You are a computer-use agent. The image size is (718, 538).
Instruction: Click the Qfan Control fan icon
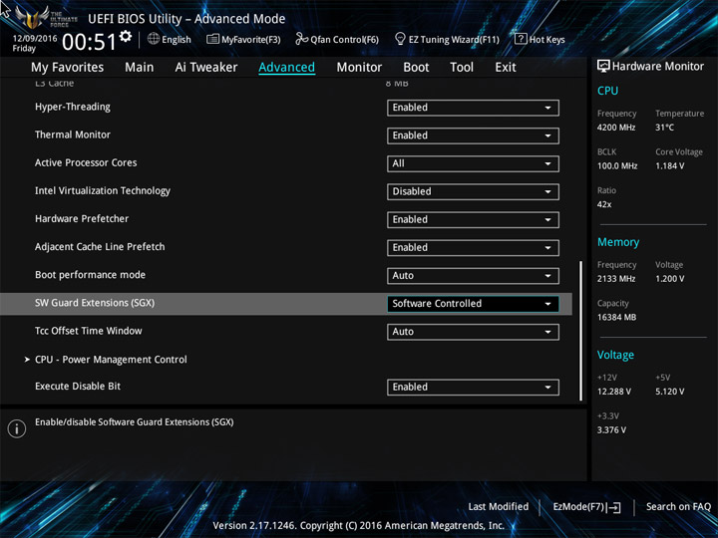coord(301,39)
